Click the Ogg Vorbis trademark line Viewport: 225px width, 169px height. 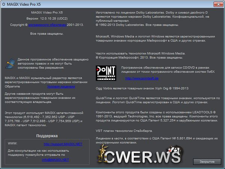[142, 88]
